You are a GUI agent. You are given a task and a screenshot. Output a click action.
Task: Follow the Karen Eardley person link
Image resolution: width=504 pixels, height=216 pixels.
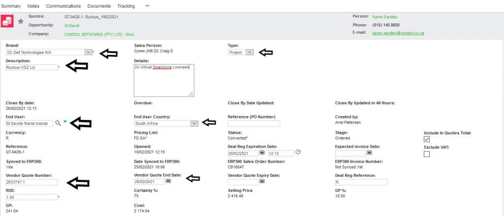(x=386, y=16)
